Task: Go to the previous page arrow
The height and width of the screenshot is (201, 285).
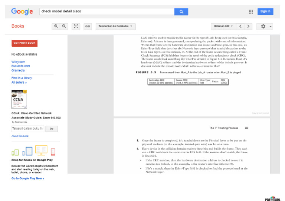Action: click(x=240, y=26)
